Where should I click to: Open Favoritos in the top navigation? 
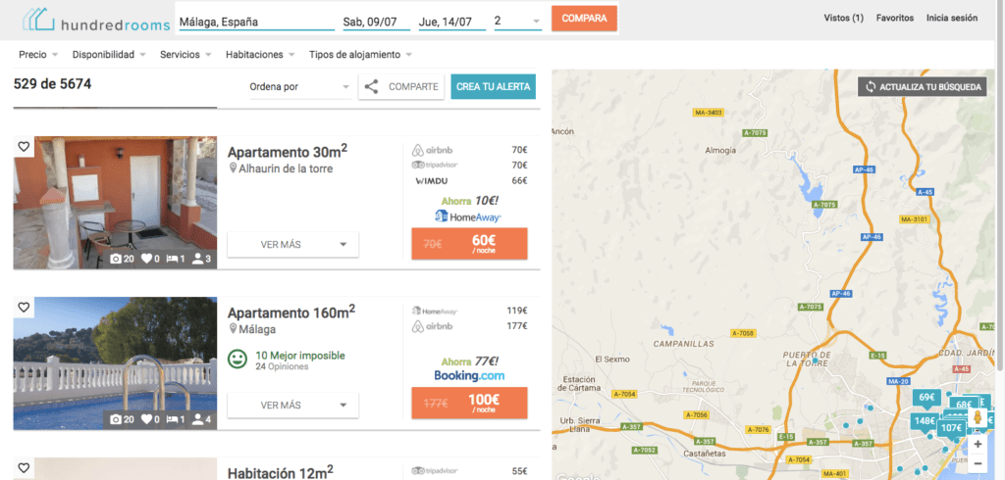pyautogui.click(x=895, y=18)
